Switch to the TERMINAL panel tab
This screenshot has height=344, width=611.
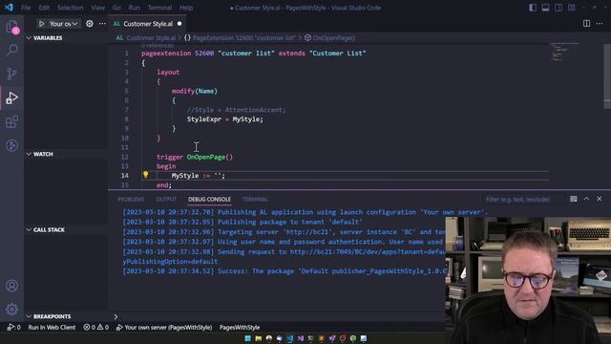click(255, 200)
